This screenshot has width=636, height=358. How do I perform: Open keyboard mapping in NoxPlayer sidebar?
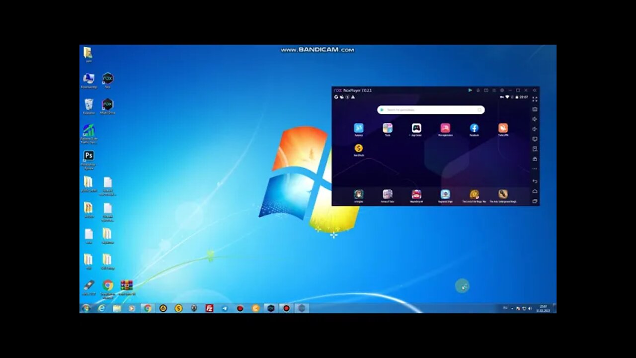coord(535,109)
